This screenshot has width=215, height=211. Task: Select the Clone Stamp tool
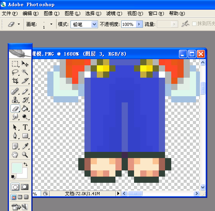coord(15,100)
